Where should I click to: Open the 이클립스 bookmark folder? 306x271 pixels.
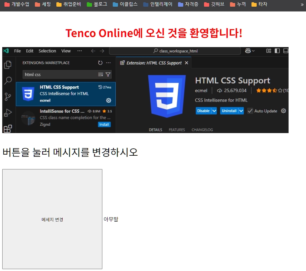coord(125,4)
